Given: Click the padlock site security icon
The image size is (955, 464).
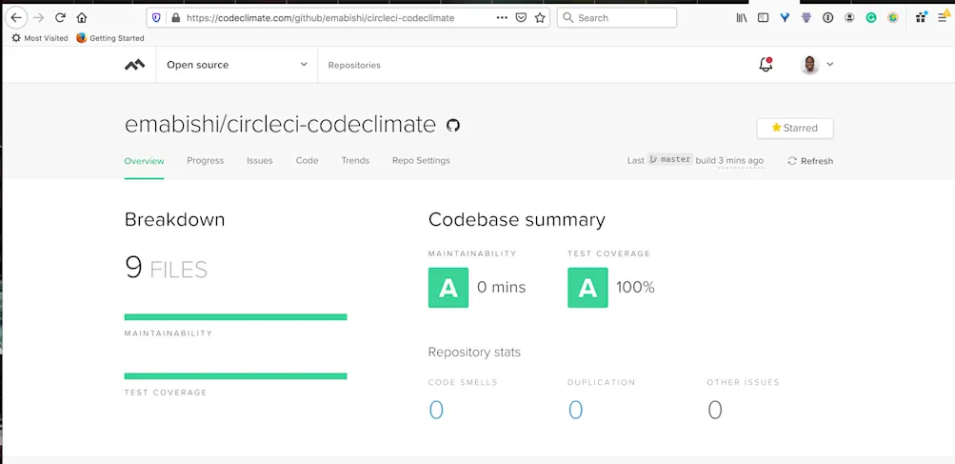Looking at the screenshot, I should click(x=176, y=18).
